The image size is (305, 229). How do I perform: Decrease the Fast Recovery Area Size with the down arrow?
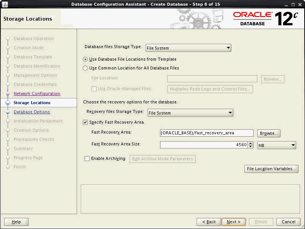pyautogui.click(x=250, y=147)
